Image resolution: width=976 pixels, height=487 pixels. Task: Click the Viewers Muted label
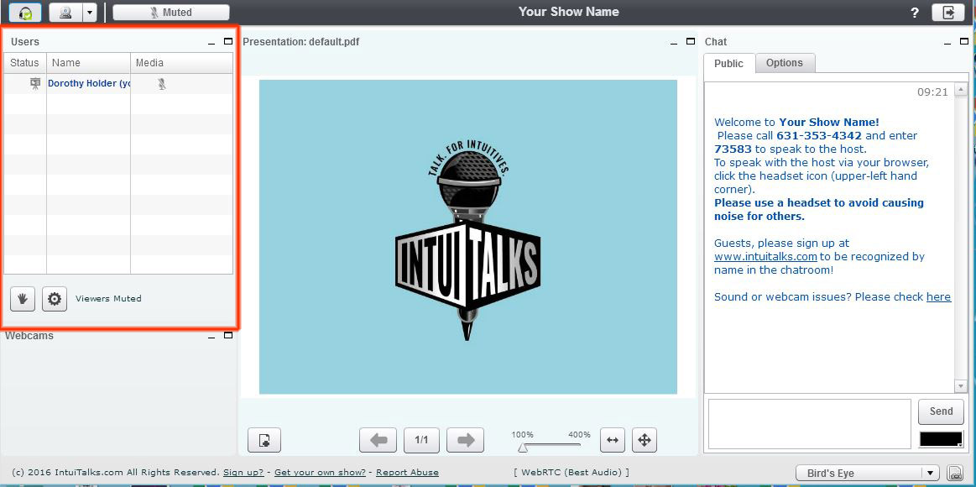pyautogui.click(x=108, y=299)
